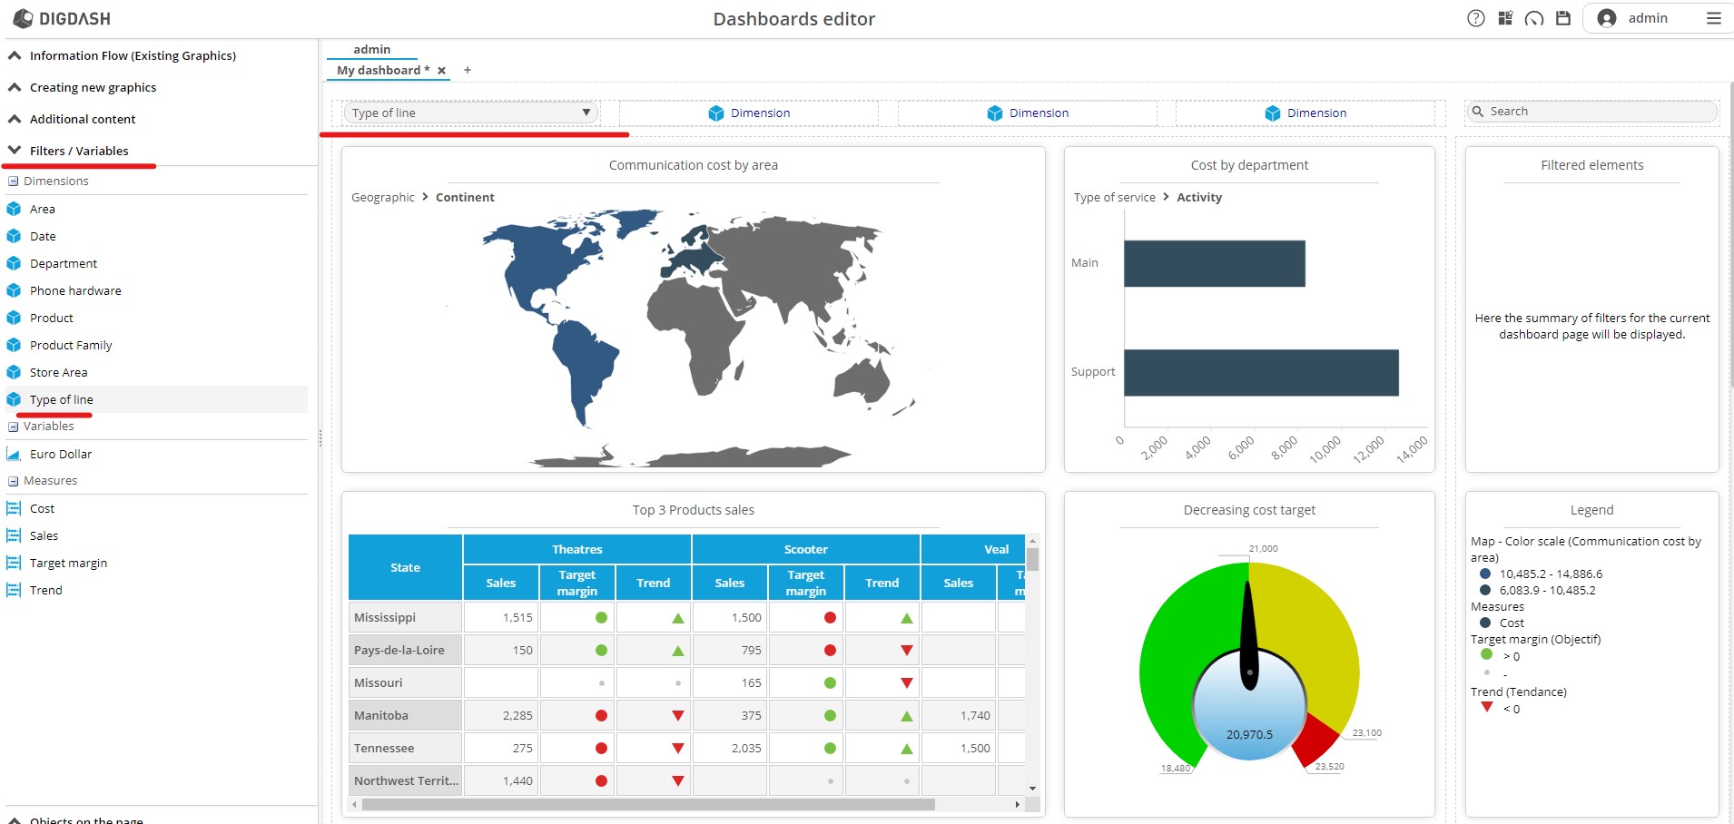Viewport: 1734px width, 824px height.
Task: Open the hamburger menu next to admin
Action: 1714,18
